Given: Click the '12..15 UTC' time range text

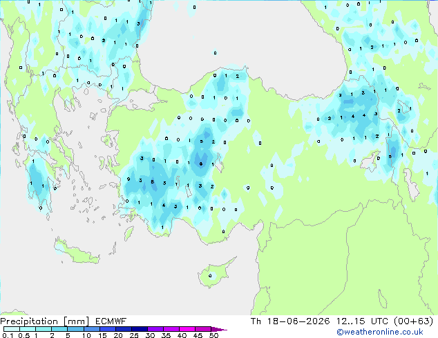Looking at the screenshot, I should point(362,321).
